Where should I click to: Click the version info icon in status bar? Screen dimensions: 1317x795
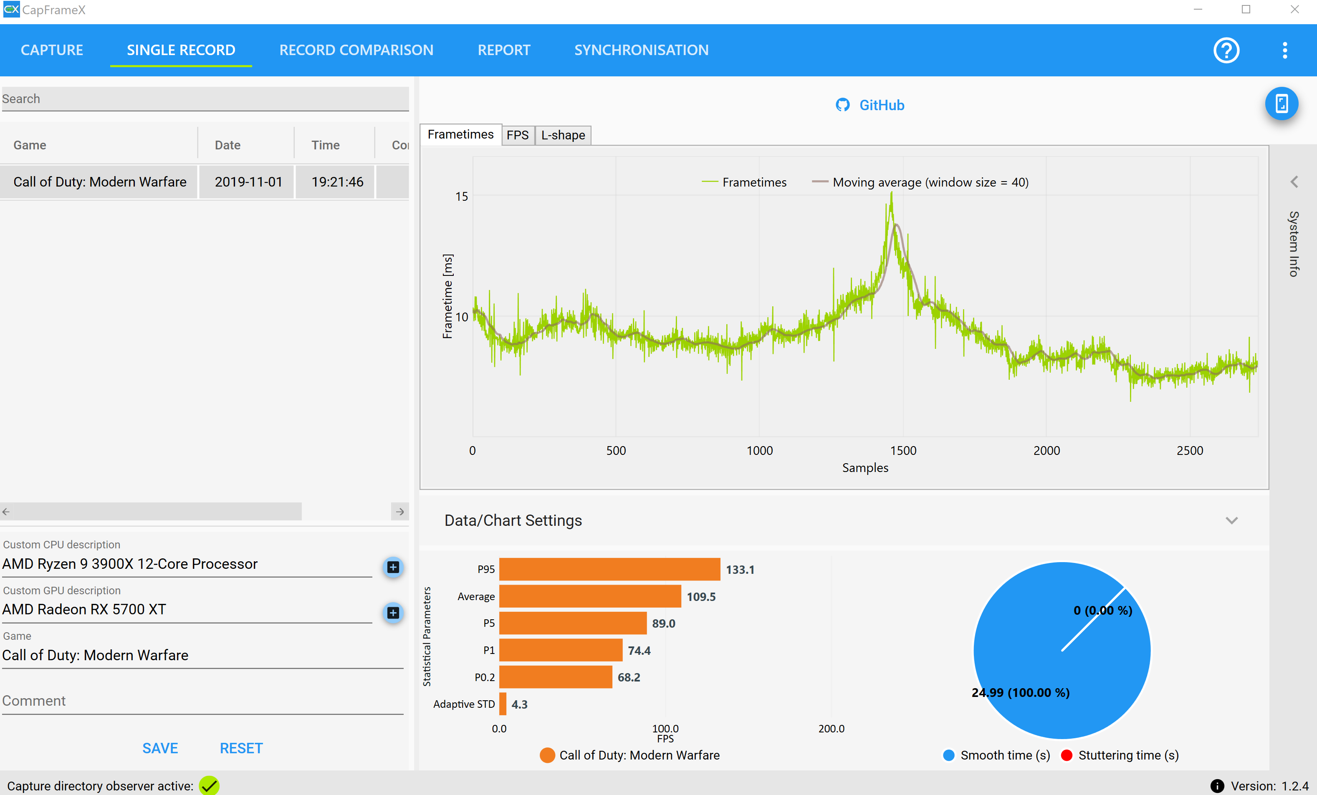(x=1217, y=786)
